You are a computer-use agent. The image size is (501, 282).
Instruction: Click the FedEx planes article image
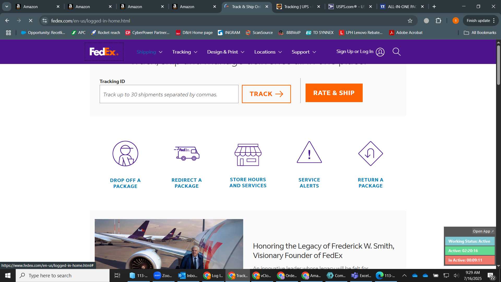click(169, 244)
